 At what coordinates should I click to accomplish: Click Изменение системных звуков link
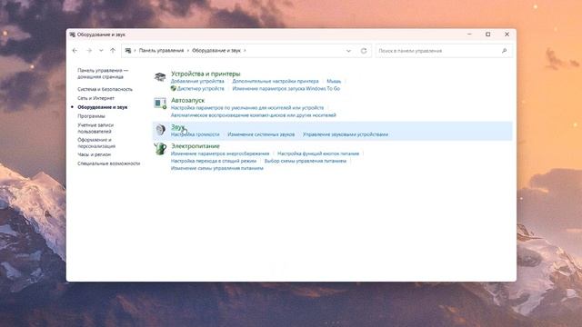(261, 134)
